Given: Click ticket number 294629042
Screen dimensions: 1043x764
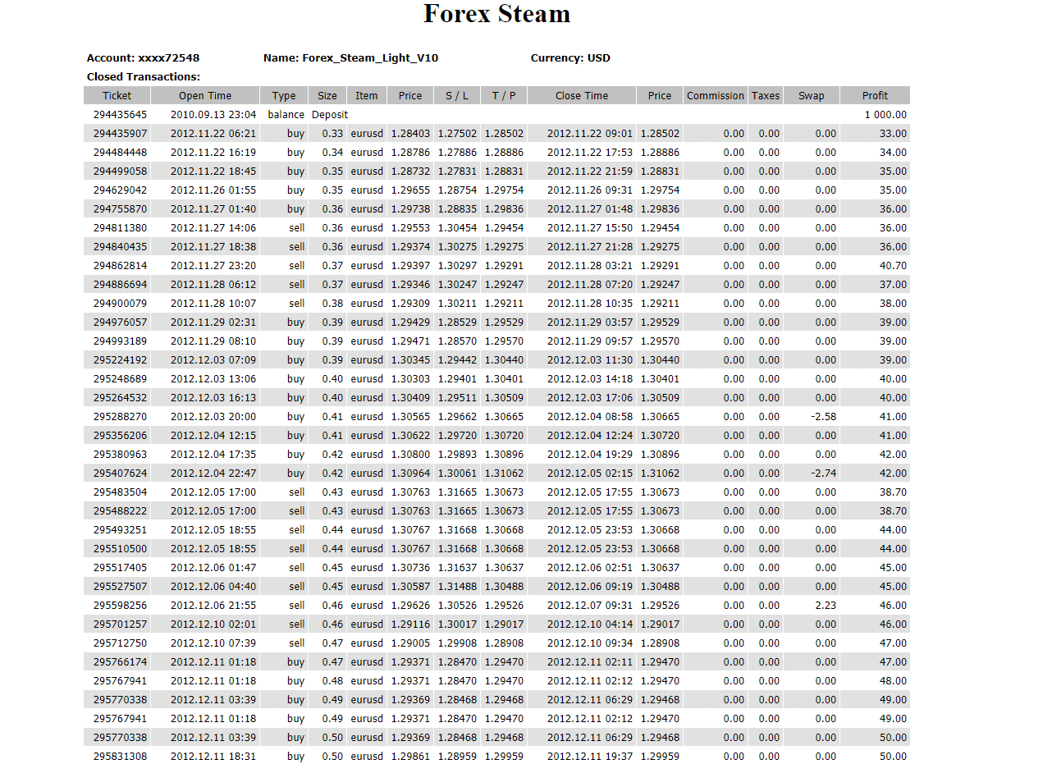Looking at the screenshot, I should 120,190.
